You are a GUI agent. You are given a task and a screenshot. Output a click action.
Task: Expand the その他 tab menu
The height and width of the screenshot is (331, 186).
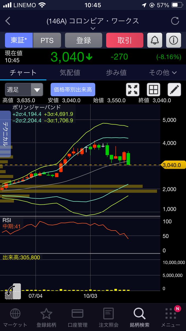[x=163, y=73]
